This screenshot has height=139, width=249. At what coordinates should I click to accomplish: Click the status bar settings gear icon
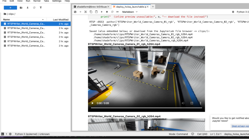10,134
